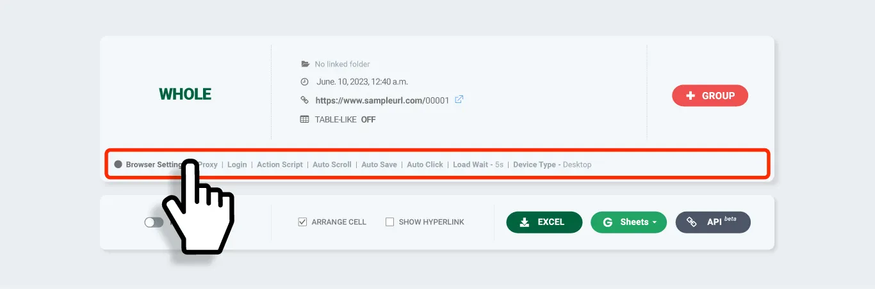Click the folder icon for linked folder
875x289 pixels.
(305, 64)
